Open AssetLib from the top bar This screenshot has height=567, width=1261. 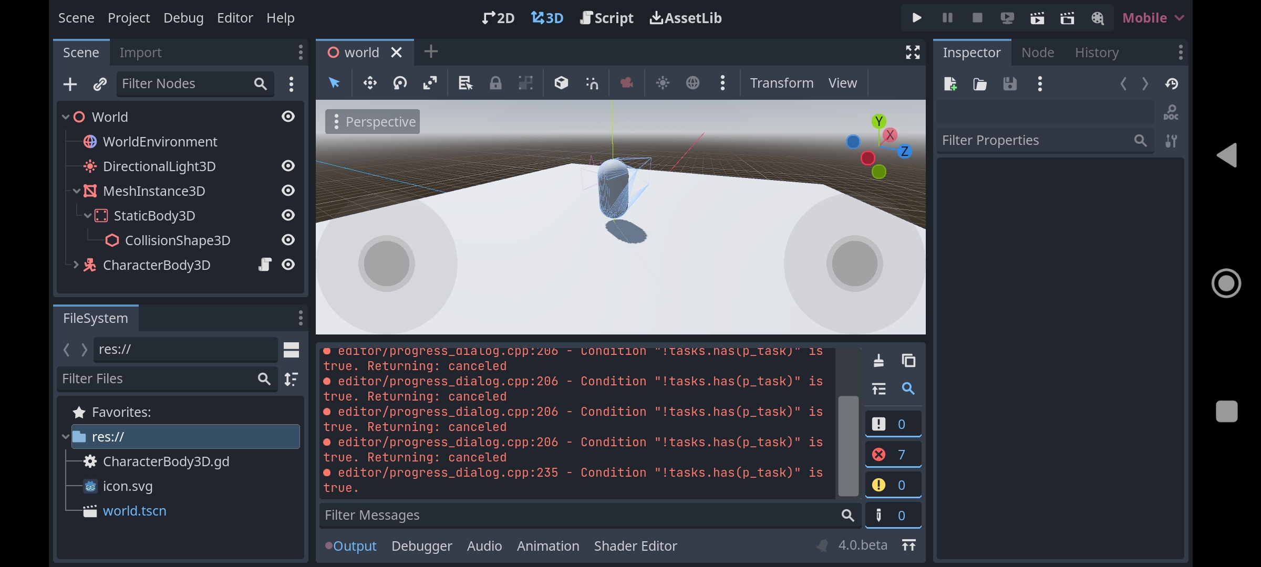tap(685, 17)
